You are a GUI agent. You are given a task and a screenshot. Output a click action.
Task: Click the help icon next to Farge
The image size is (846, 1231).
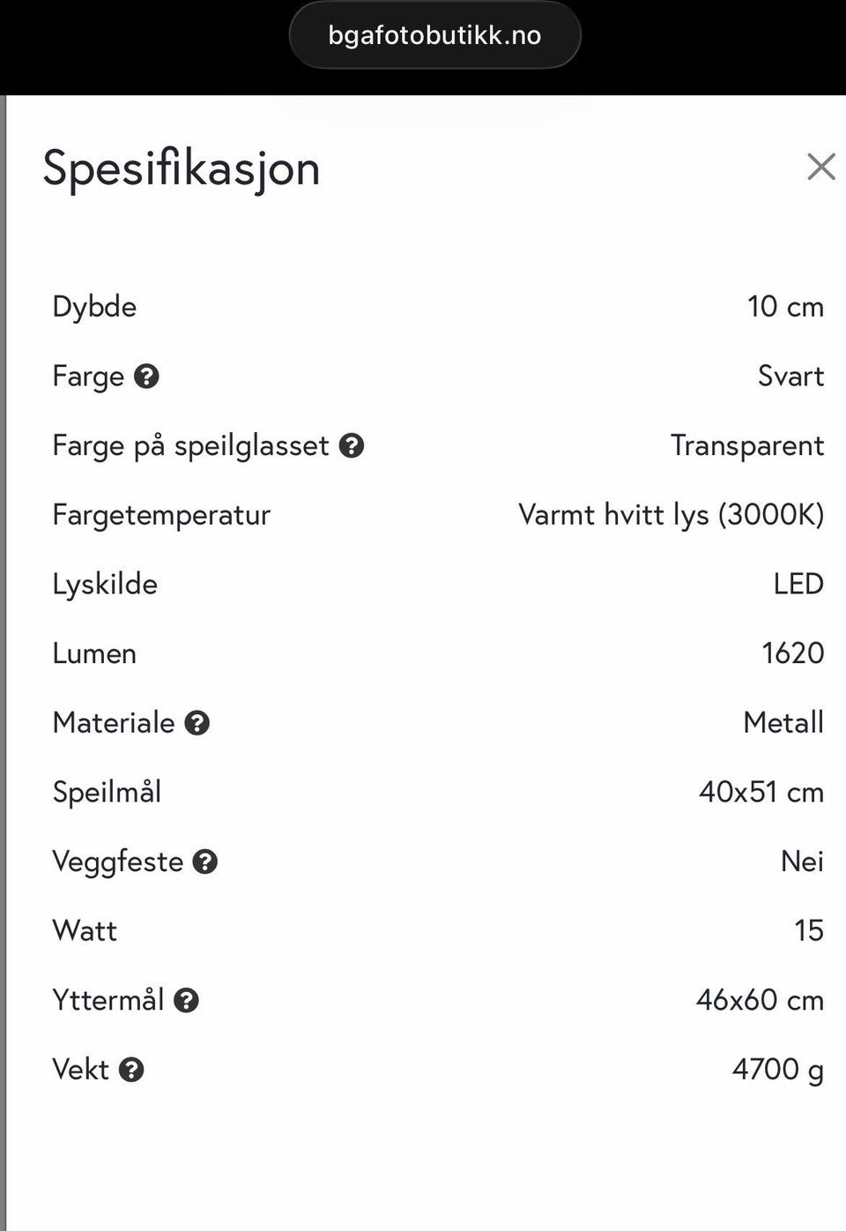tap(146, 377)
